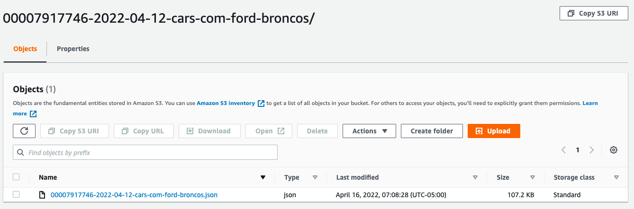Viewport: 634px width, 209px height.
Task: Check the box for the ford-broncos.json row
Action: click(16, 194)
